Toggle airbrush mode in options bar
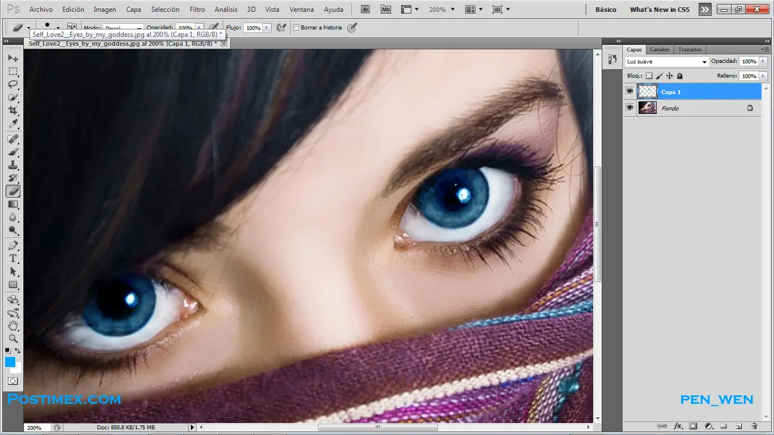The height and width of the screenshot is (435, 774). (281, 27)
